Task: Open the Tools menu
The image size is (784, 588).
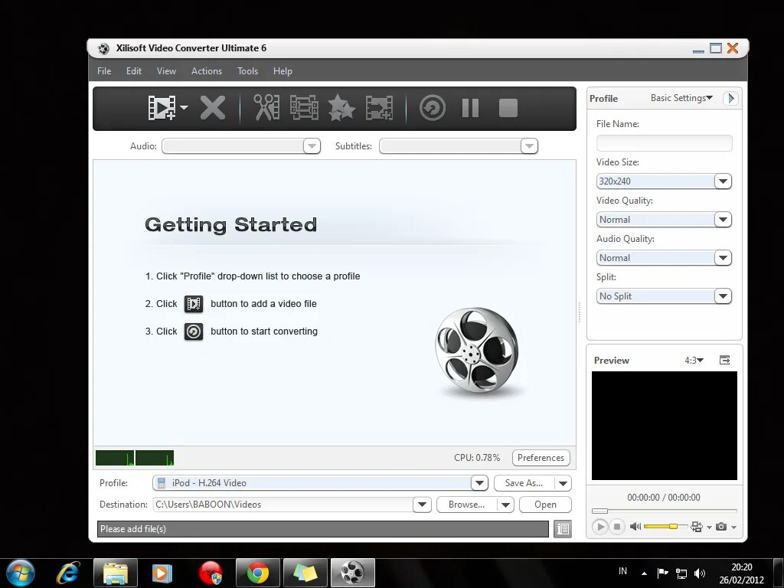Action: pyautogui.click(x=247, y=71)
